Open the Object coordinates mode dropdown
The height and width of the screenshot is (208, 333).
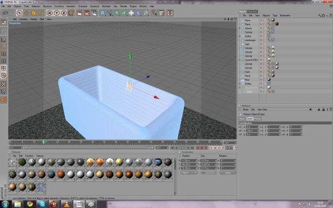coord(189,173)
